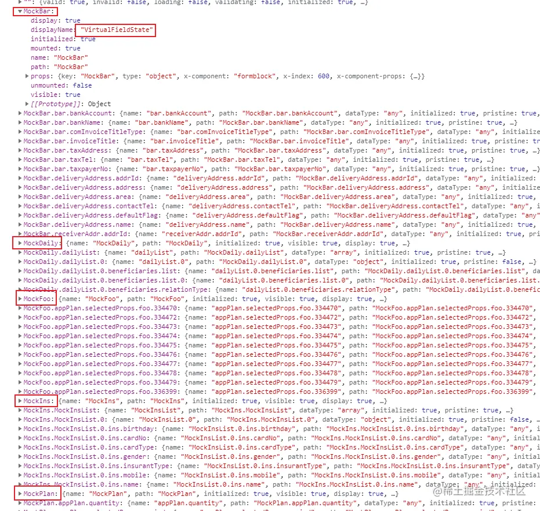This screenshot has width=540, height=511.
Task: Expand MockFoo.appPlan.selectedProps.foo.334479 entry
Action: (20, 383)
